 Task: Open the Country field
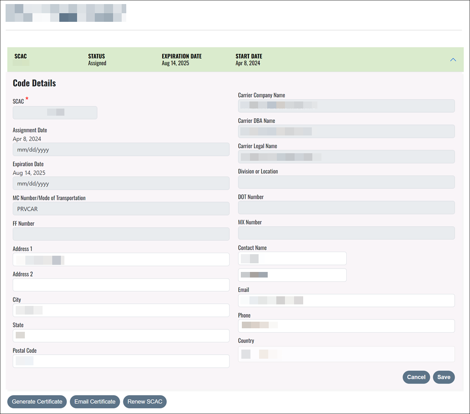point(346,354)
